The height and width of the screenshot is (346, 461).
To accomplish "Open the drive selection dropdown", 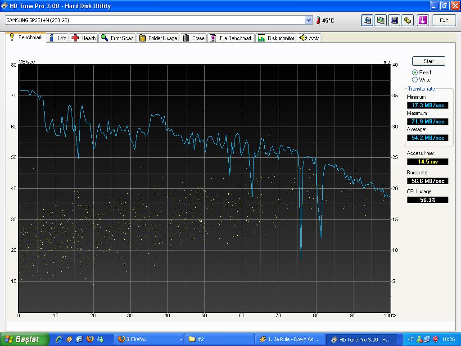I will pos(308,20).
